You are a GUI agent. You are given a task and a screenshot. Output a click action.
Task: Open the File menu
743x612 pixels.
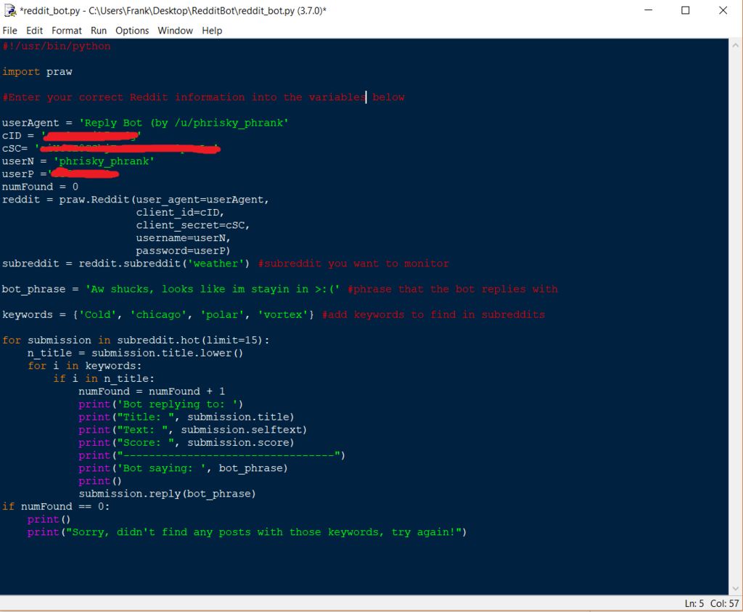(x=9, y=30)
